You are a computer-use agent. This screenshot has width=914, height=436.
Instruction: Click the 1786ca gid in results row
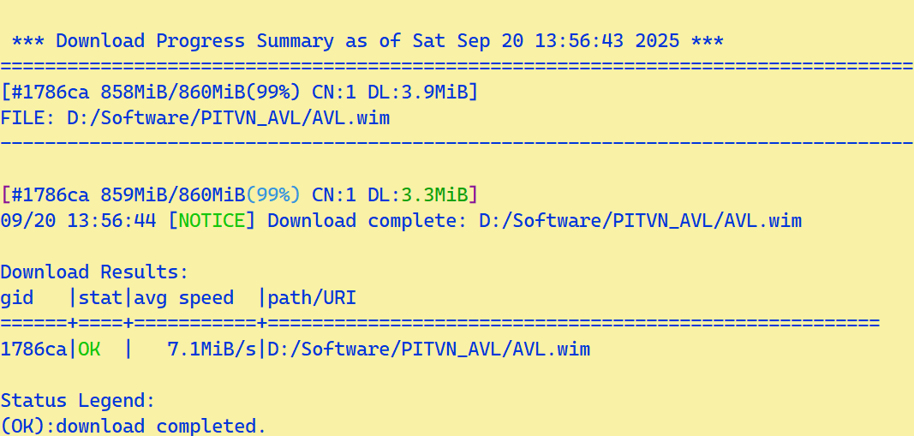(x=33, y=349)
